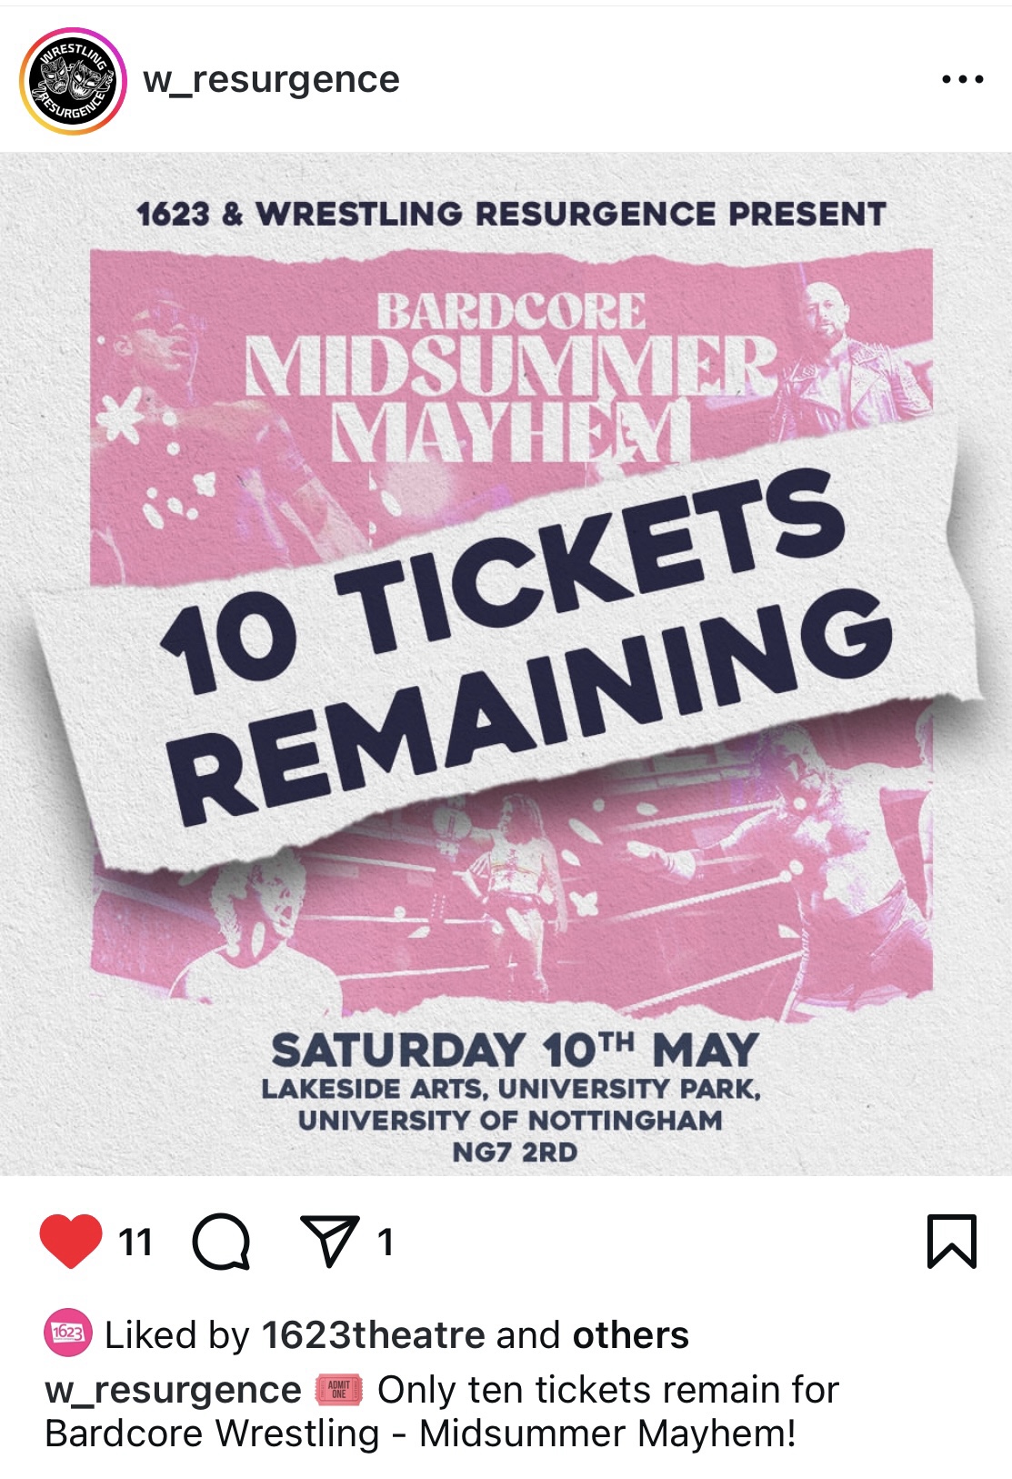
Task: Open the w_resurgence profile picture story
Action: pyautogui.click(x=73, y=81)
